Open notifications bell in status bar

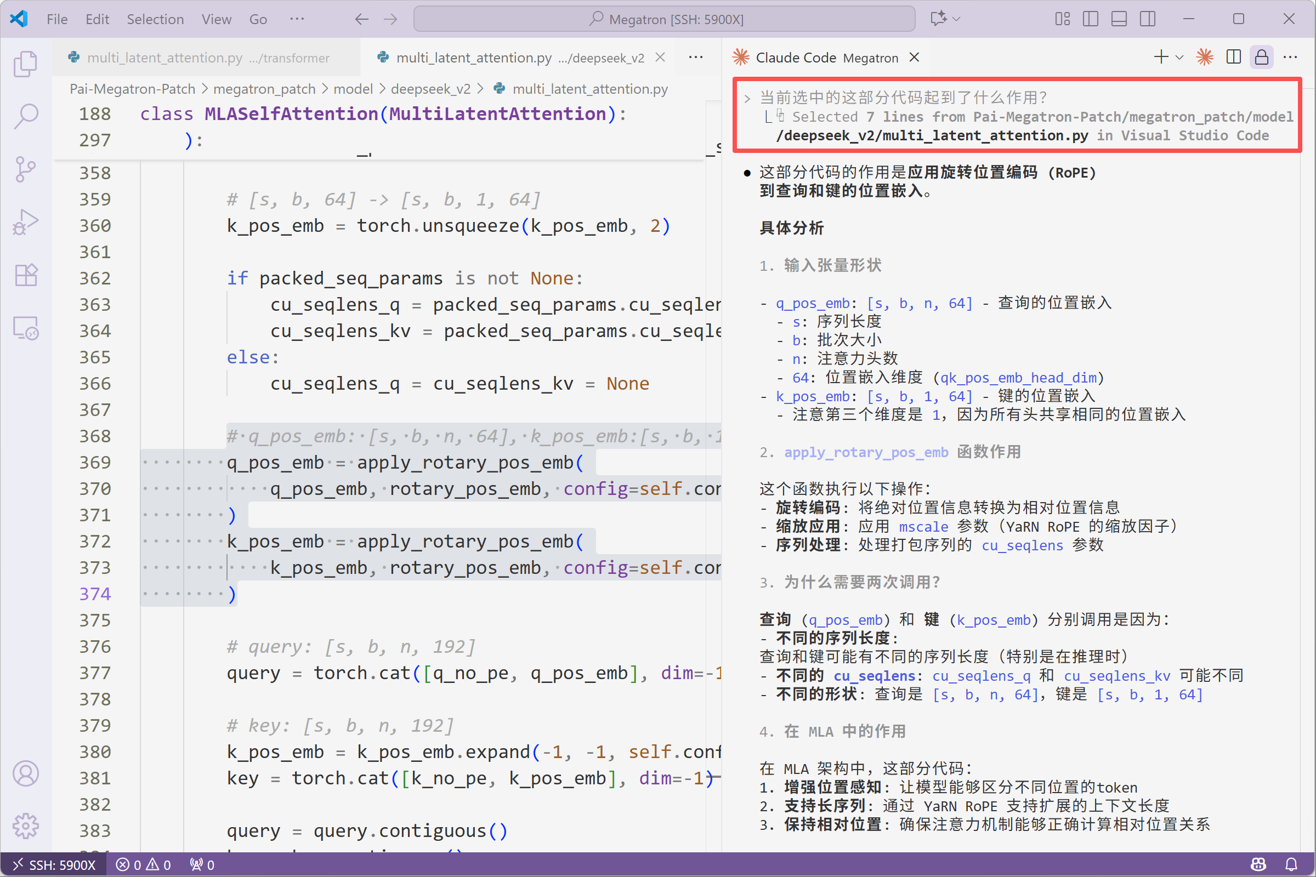(x=1291, y=865)
